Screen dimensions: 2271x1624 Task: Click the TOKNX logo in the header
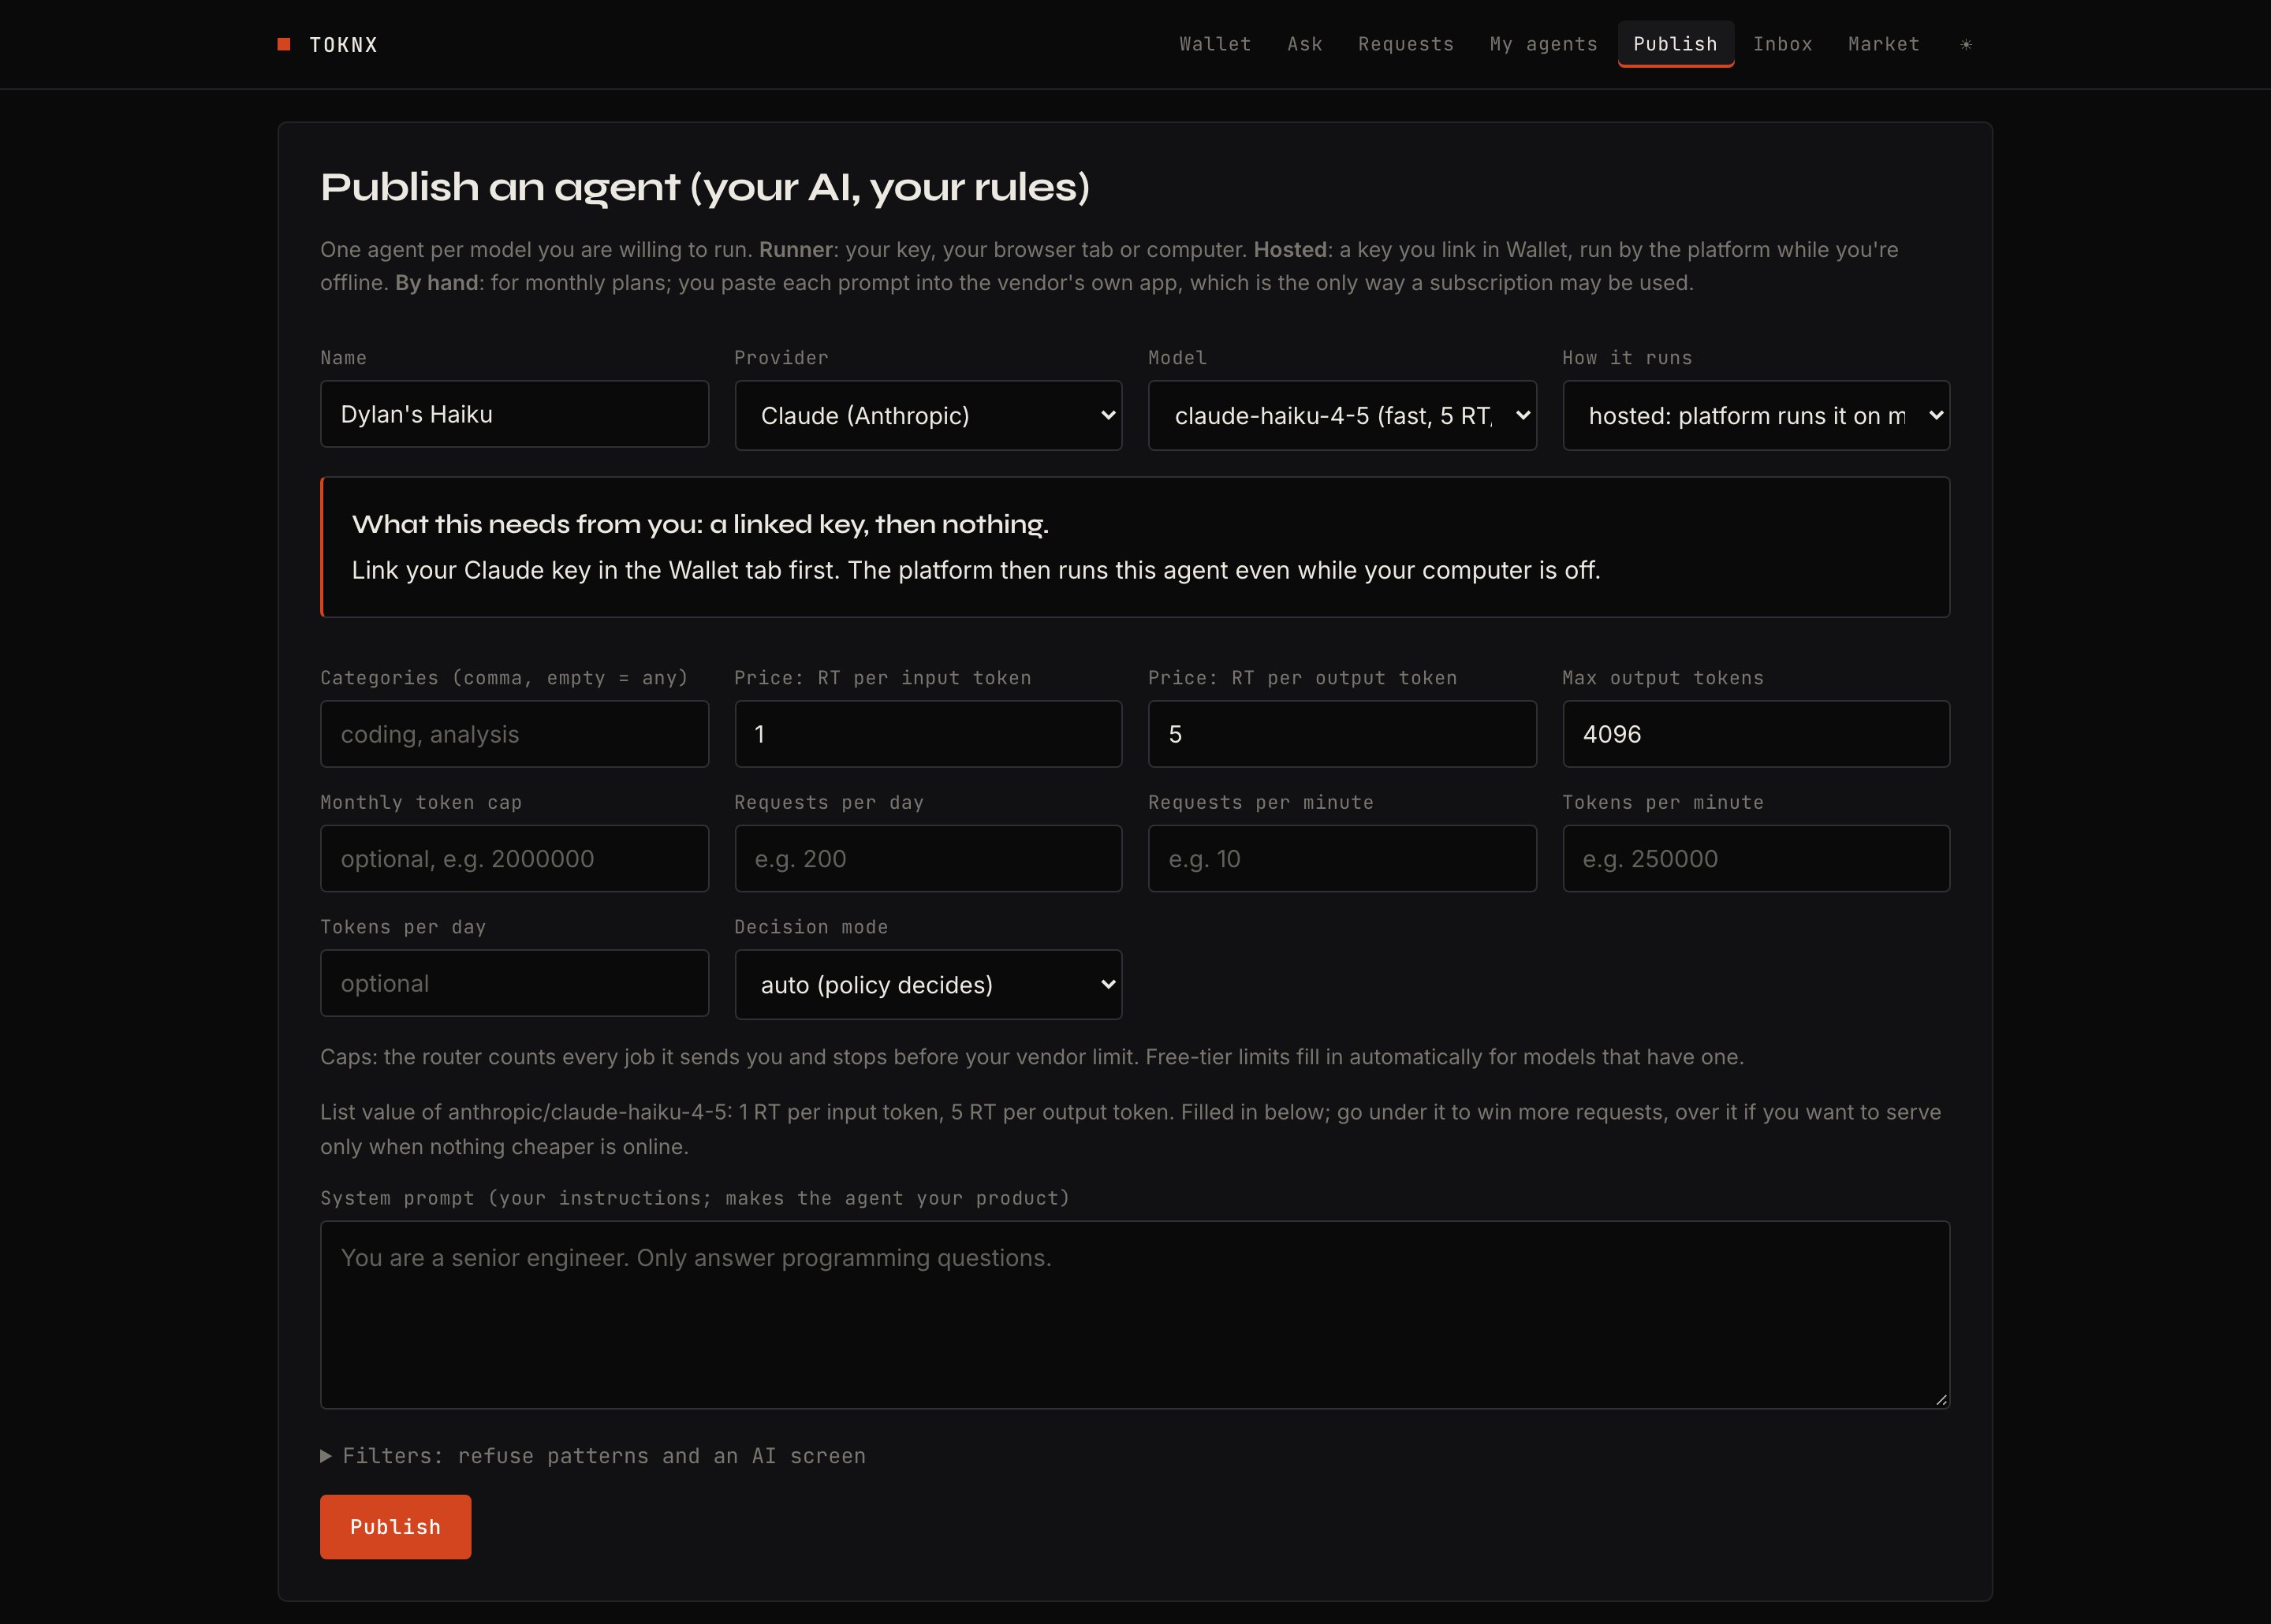[328, 44]
